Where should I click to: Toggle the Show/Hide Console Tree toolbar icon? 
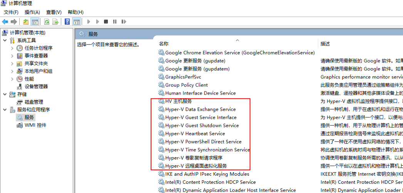[x=35, y=22]
